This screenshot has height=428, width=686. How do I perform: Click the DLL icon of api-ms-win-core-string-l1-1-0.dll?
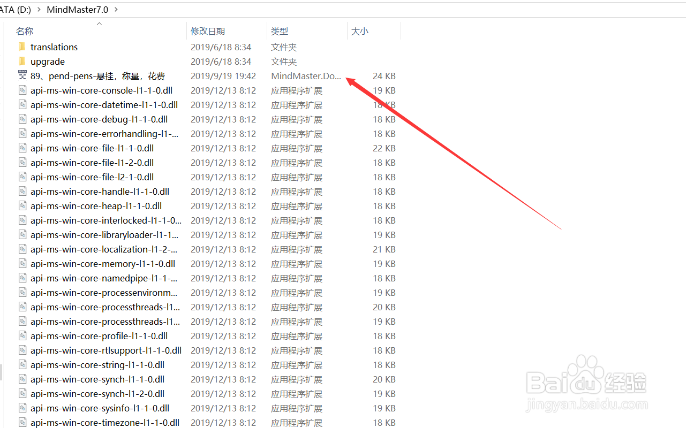[x=22, y=365]
